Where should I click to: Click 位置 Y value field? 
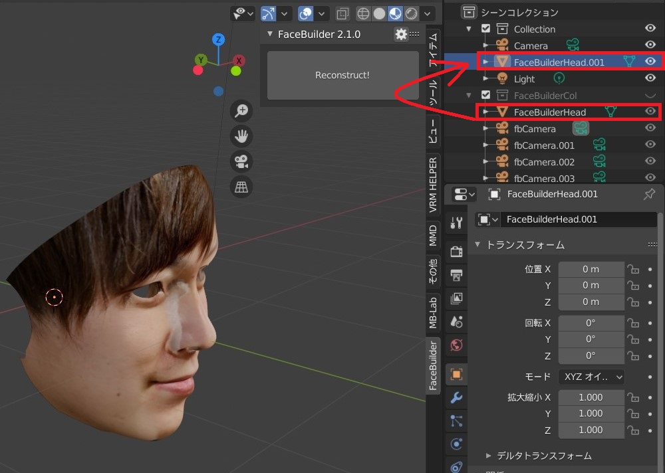pyautogui.click(x=591, y=286)
